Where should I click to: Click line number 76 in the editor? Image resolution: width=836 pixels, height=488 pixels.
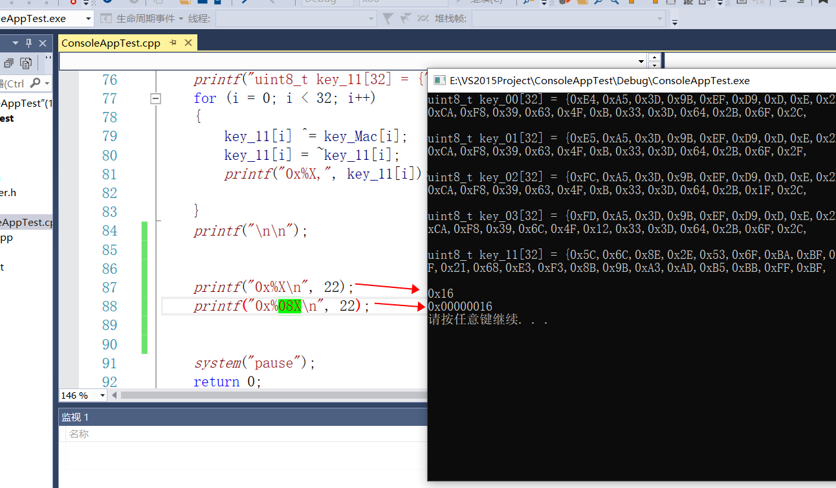[x=109, y=80]
